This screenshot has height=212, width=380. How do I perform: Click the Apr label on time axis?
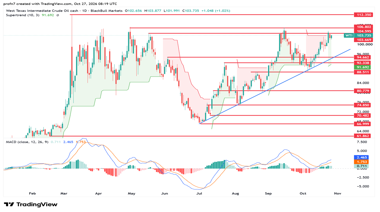click(99, 193)
